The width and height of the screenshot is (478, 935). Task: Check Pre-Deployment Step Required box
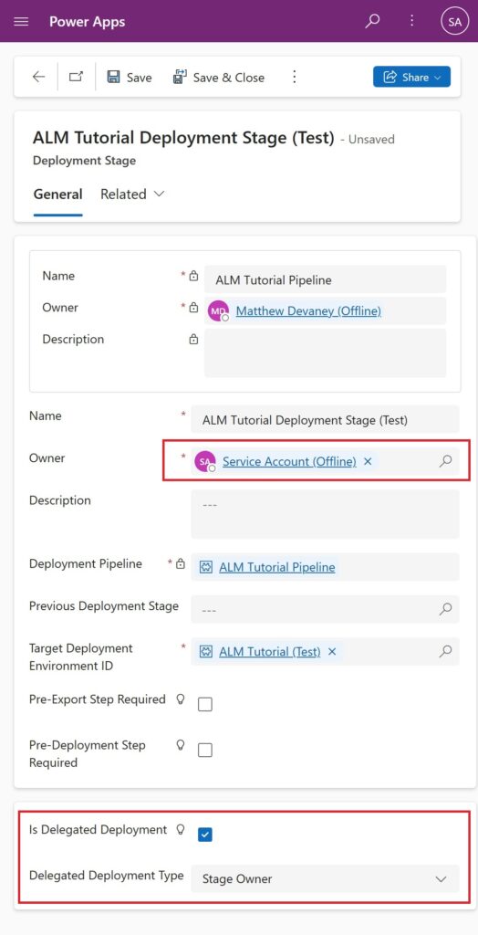[205, 751]
